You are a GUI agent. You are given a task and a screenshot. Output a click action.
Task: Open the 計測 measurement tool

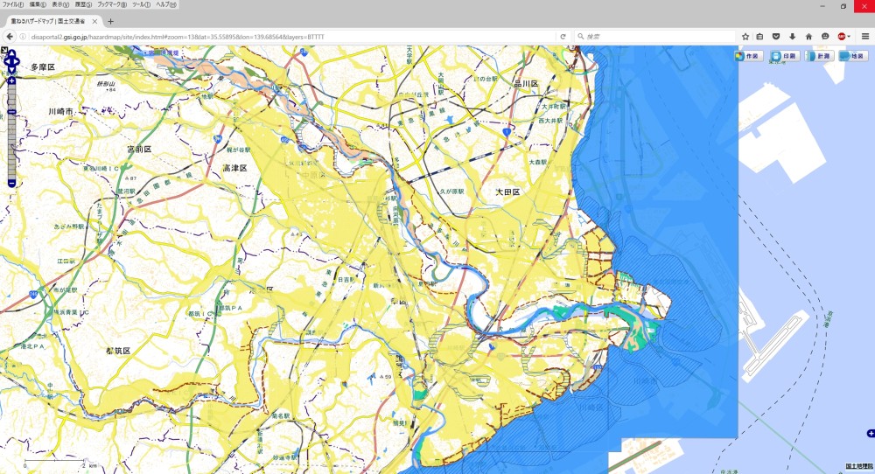(x=819, y=56)
